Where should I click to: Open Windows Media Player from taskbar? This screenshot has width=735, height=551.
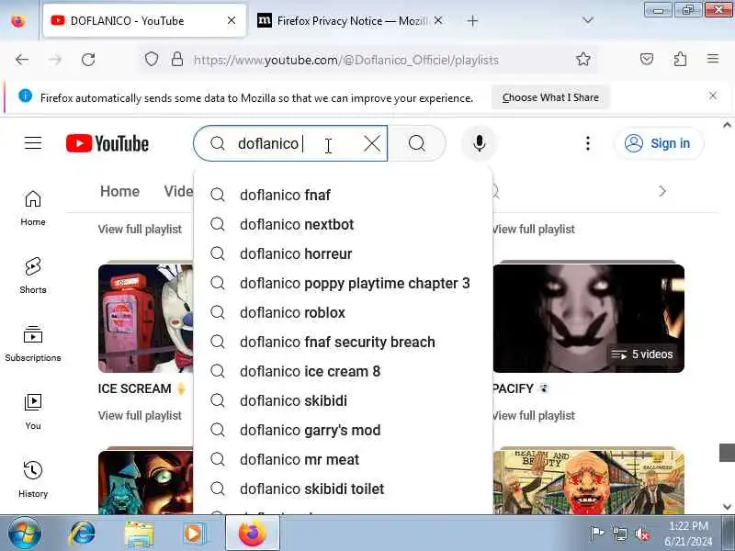(194, 534)
